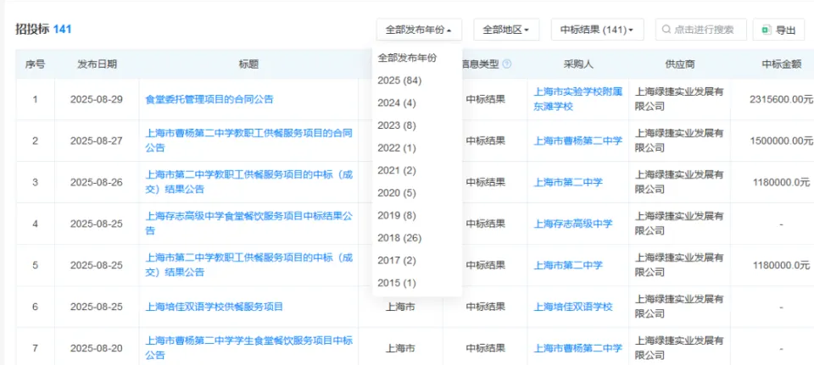Click purchaser link 上海培佳双语学校
Viewport: 814px width, 365px height.
coord(572,307)
